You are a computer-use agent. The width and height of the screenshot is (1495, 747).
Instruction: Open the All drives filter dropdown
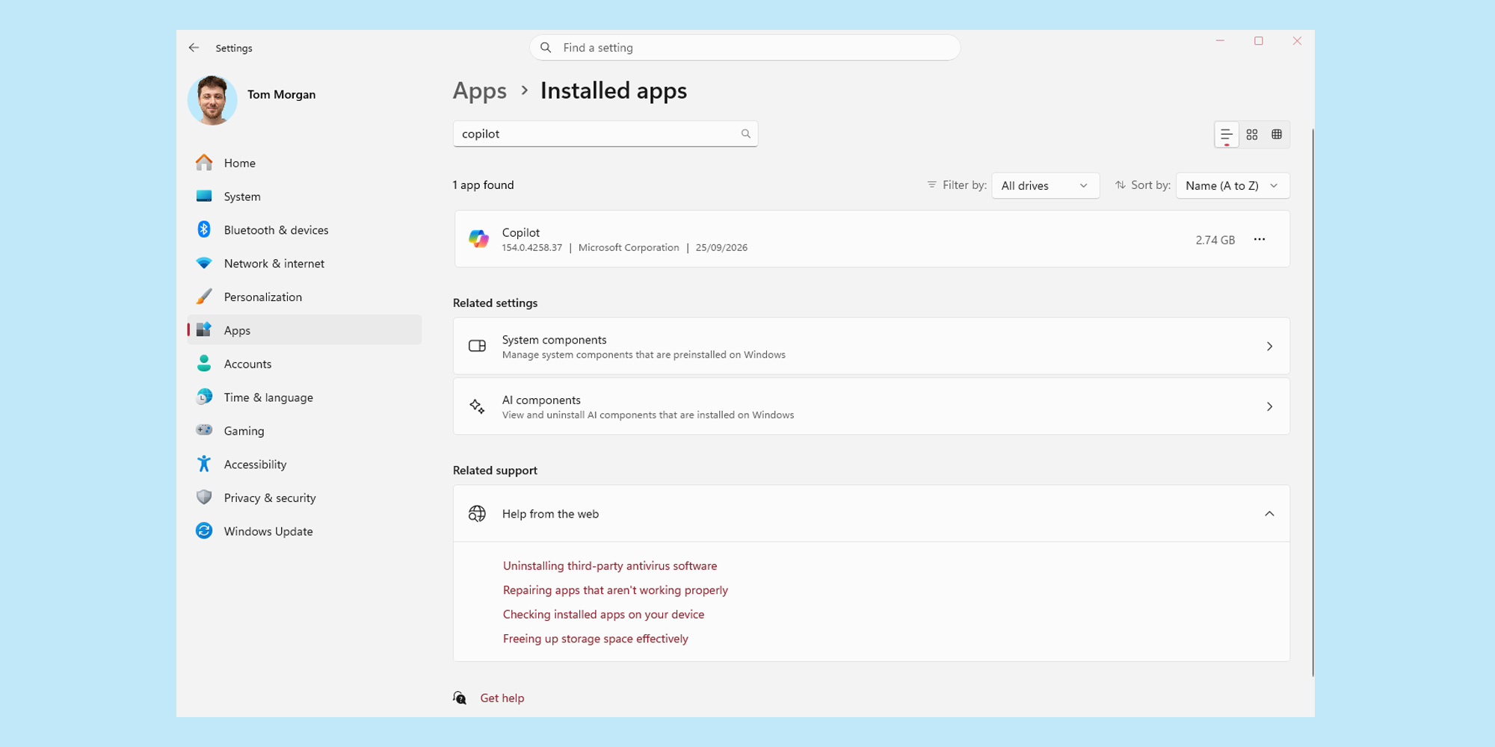[x=1045, y=185]
